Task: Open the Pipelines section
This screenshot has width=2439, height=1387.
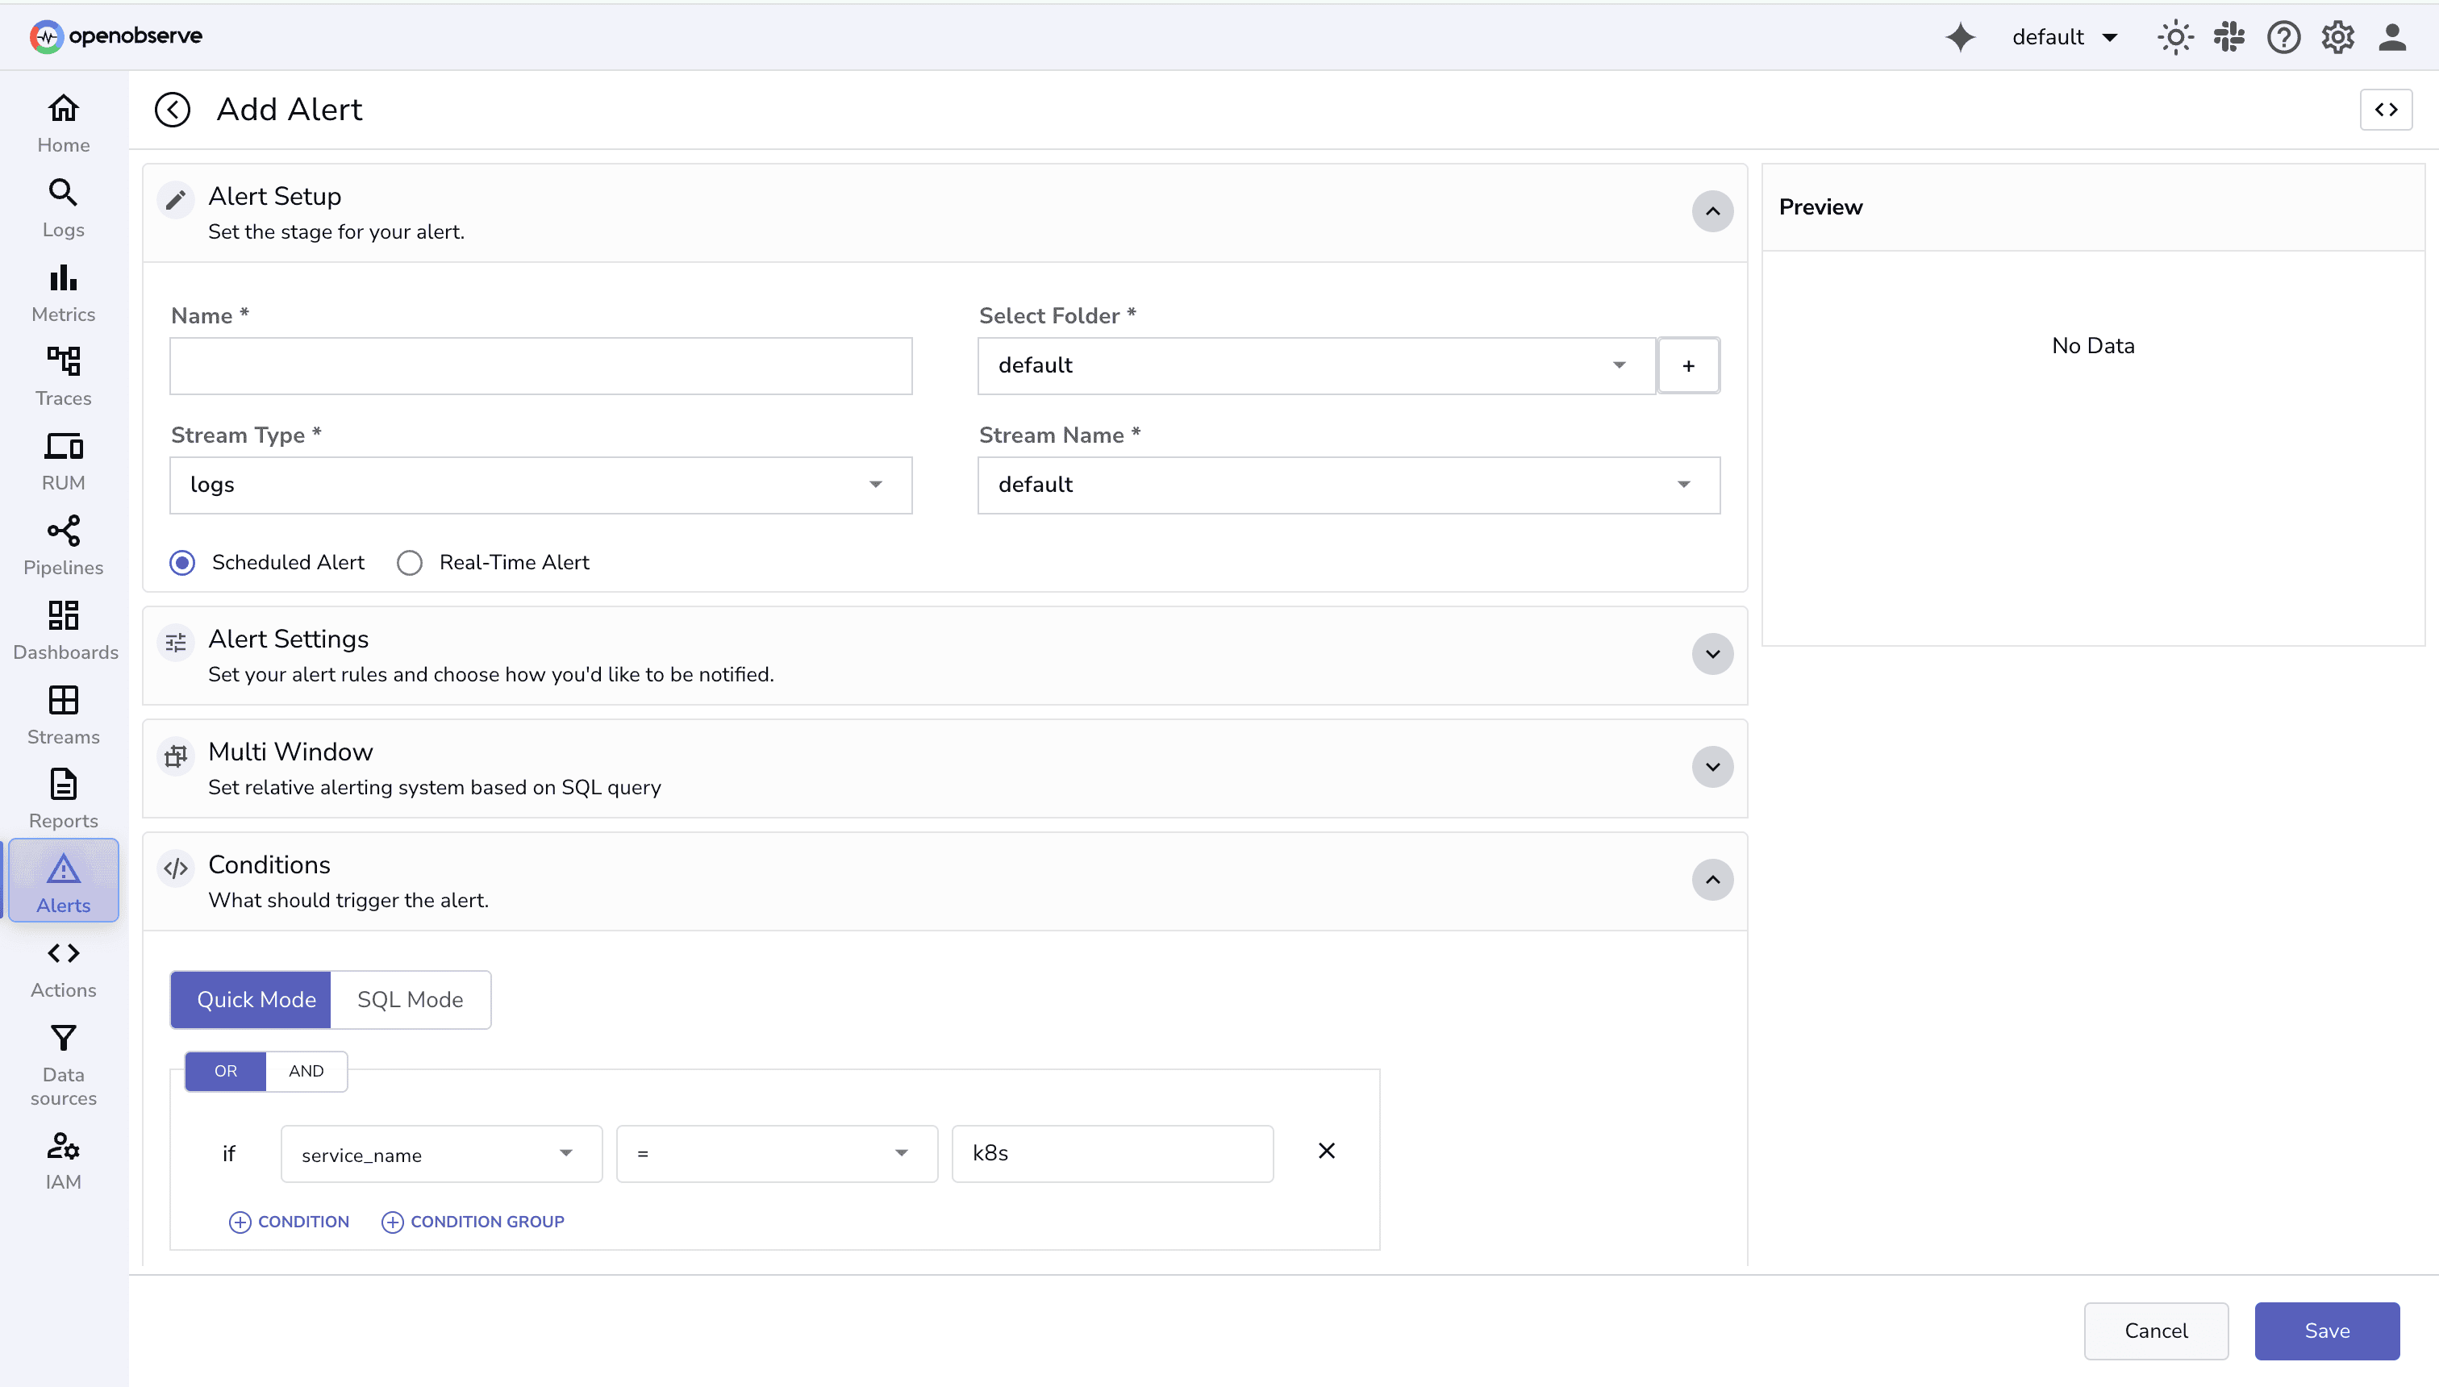Action: pos(62,545)
